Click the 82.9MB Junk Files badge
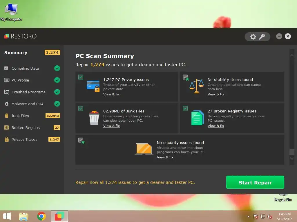The width and height of the screenshot is (297, 222). pos(53,116)
